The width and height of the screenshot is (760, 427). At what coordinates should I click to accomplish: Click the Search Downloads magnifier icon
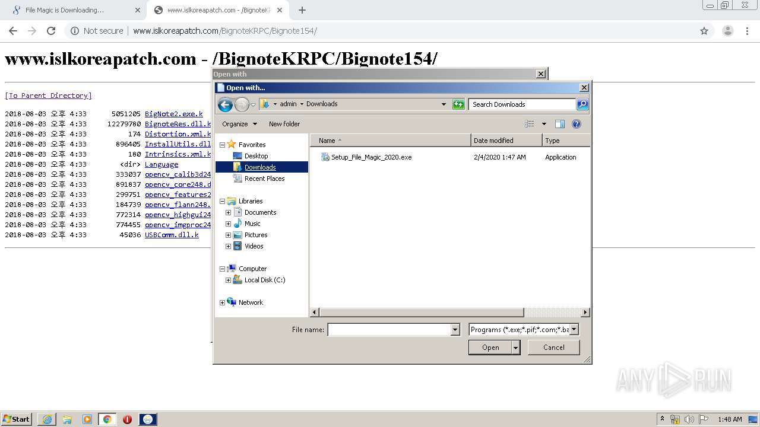(582, 104)
